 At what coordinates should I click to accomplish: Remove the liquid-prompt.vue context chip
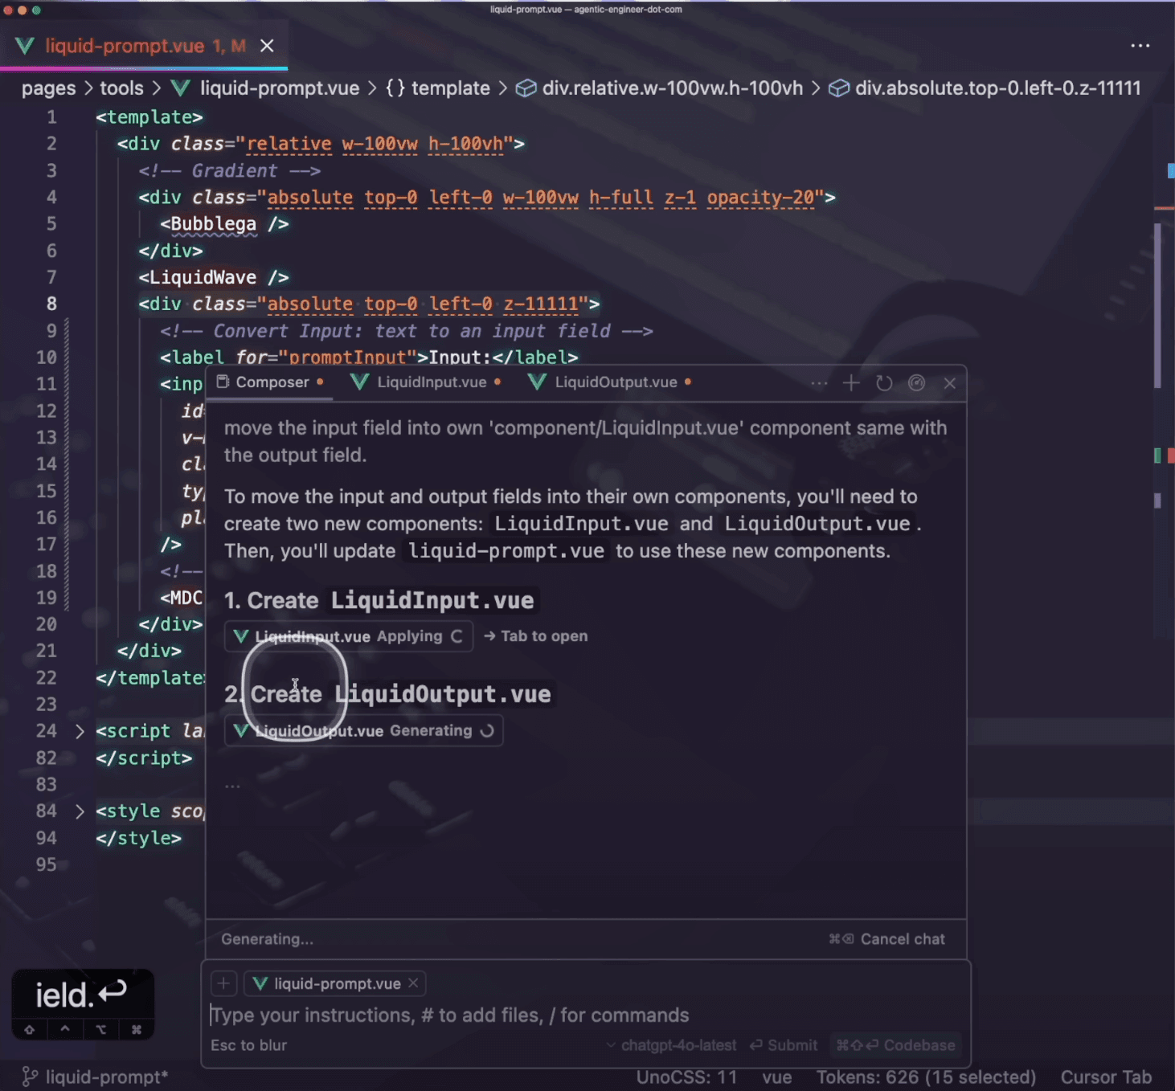pos(412,983)
